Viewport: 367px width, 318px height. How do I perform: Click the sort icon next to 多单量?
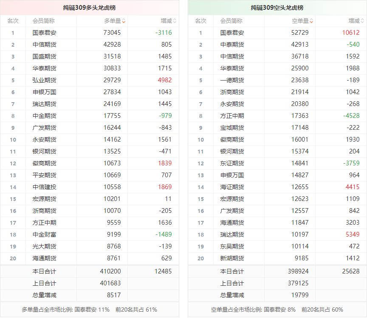tap(124, 21)
